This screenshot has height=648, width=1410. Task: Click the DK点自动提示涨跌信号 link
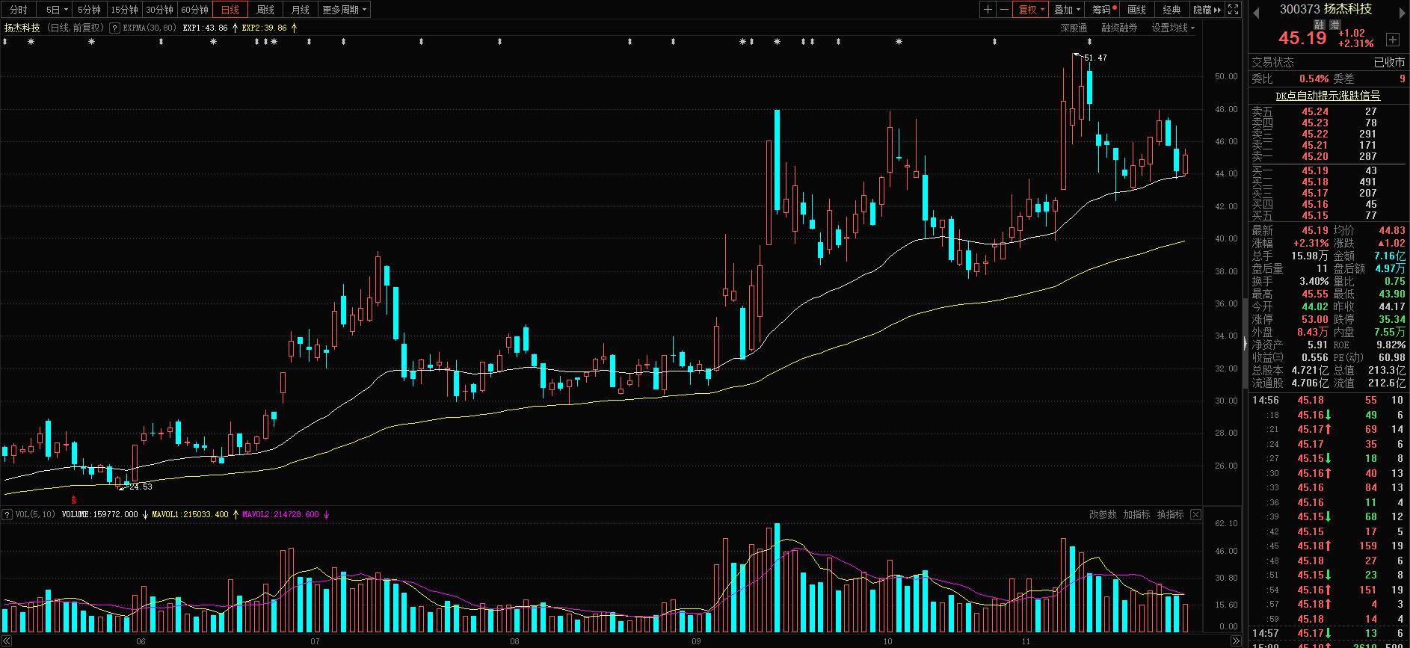point(1327,96)
